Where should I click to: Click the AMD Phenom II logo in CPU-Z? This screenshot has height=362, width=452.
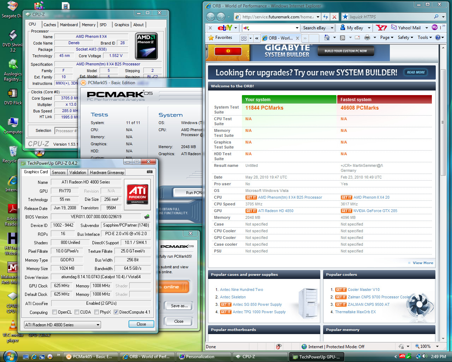point(146,46)
